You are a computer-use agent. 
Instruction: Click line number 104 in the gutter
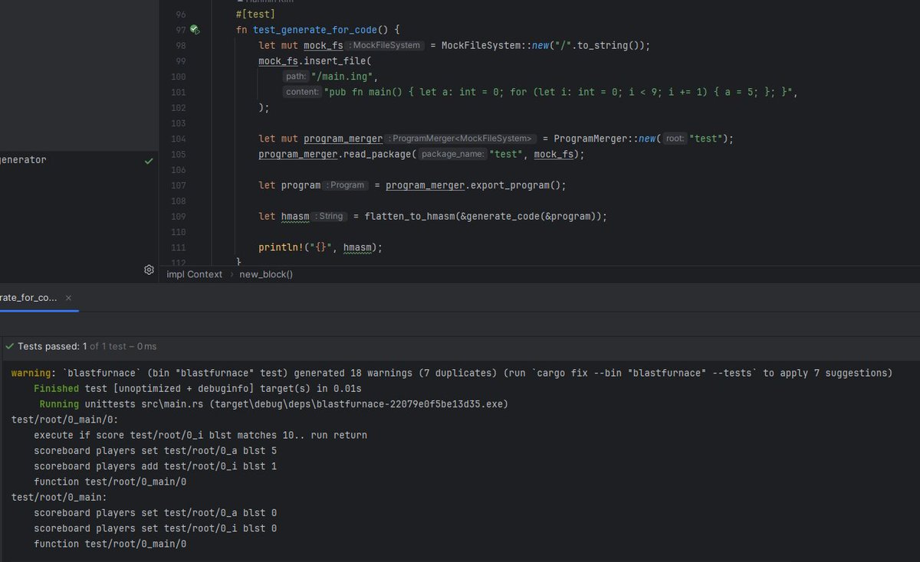pyautogui.click(x=178, y=139)
